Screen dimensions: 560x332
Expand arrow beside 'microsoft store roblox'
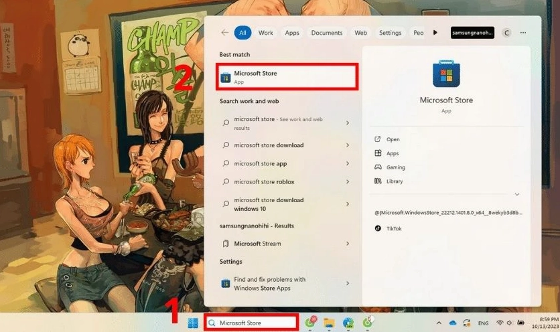348,181
